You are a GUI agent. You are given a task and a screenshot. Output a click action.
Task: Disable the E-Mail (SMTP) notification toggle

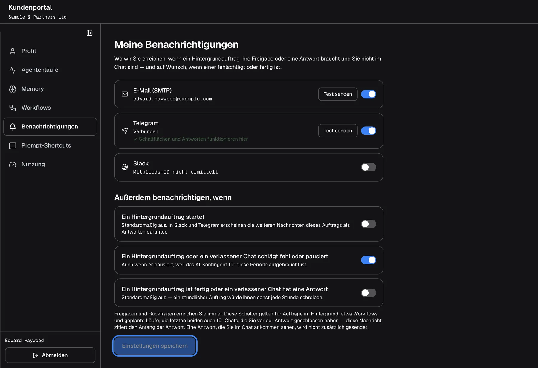pyautogui.click(x=369, y=94)
